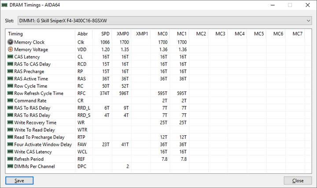Click the Refresh Period row icon
This screenshot has height=188, width=317.
[10, 159]
